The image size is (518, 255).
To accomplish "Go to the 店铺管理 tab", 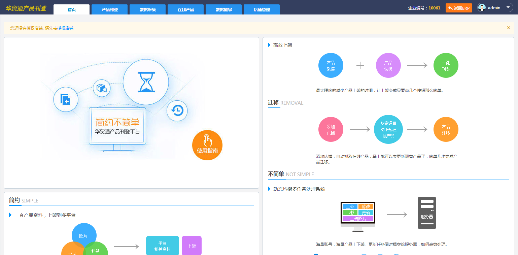I will (x=262, y=9).
